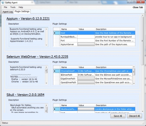Select the ChromeDriverP... row name
146x126 pixels.
click(x=69, y=71)
